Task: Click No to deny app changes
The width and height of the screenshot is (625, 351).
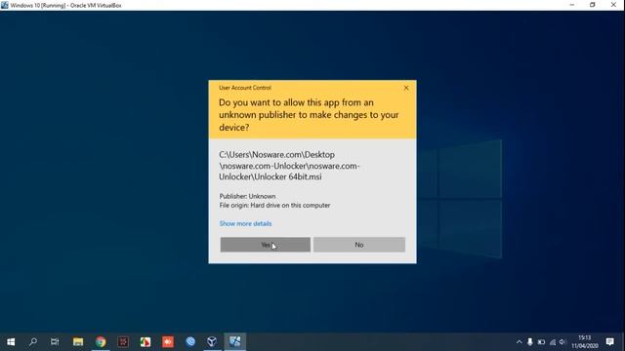Action: tap(359, 245)
